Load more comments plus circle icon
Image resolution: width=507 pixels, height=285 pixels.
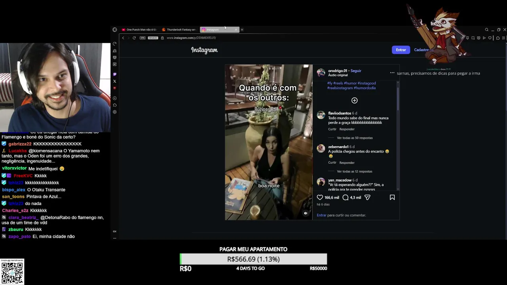point(355,101)
